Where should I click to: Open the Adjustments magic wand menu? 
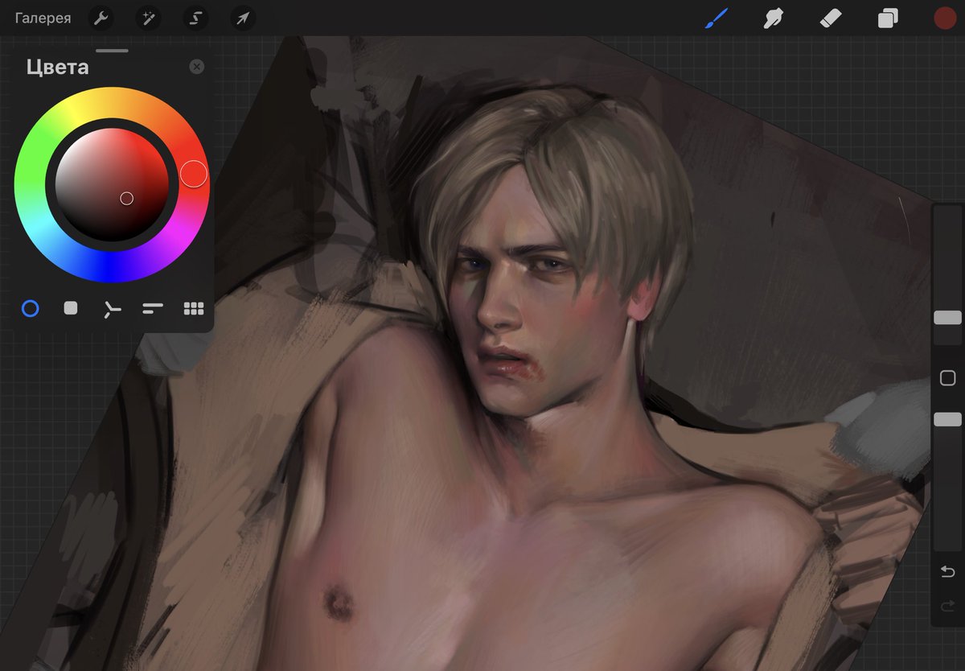point(147,18)
